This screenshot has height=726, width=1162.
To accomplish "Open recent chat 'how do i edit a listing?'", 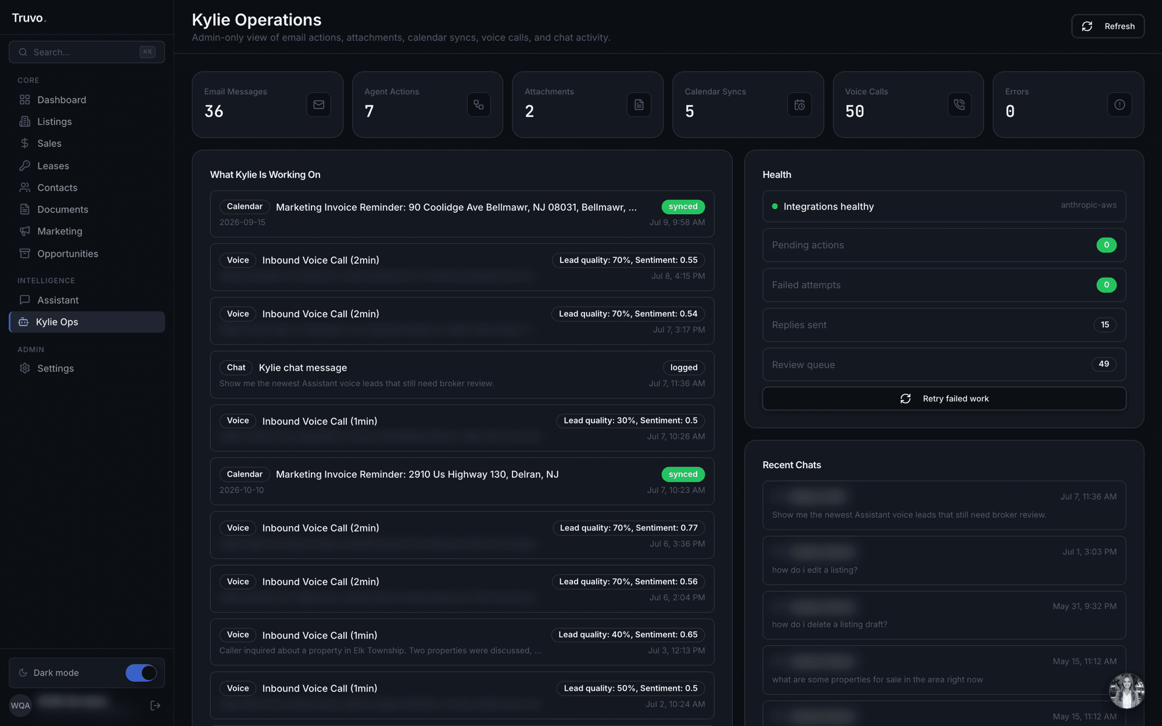I will click(944, 560).
